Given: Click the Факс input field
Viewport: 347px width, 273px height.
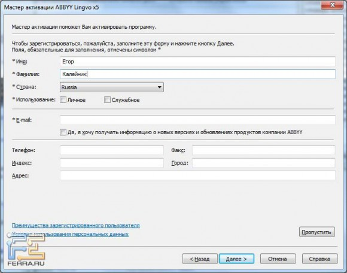Looking at the screenshot, I should pyautogui.click(x=264, y=150).
